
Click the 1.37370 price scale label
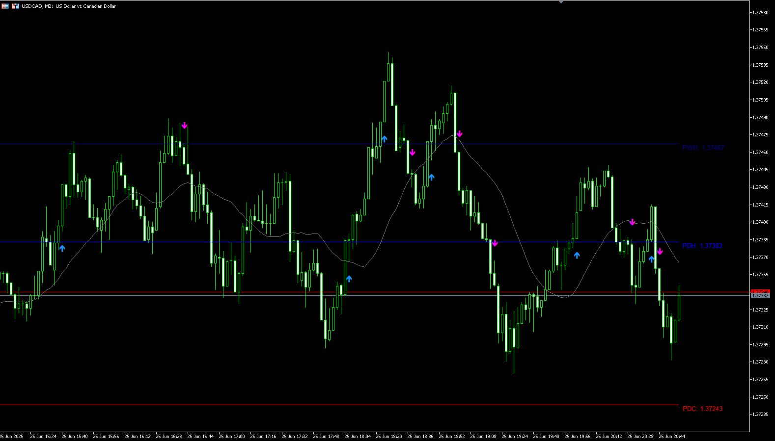click(760, 258)
